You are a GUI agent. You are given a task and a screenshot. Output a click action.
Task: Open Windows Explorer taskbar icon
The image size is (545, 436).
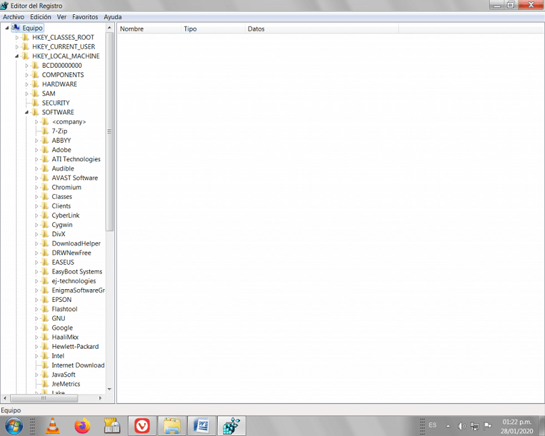(x=172, y=426)
